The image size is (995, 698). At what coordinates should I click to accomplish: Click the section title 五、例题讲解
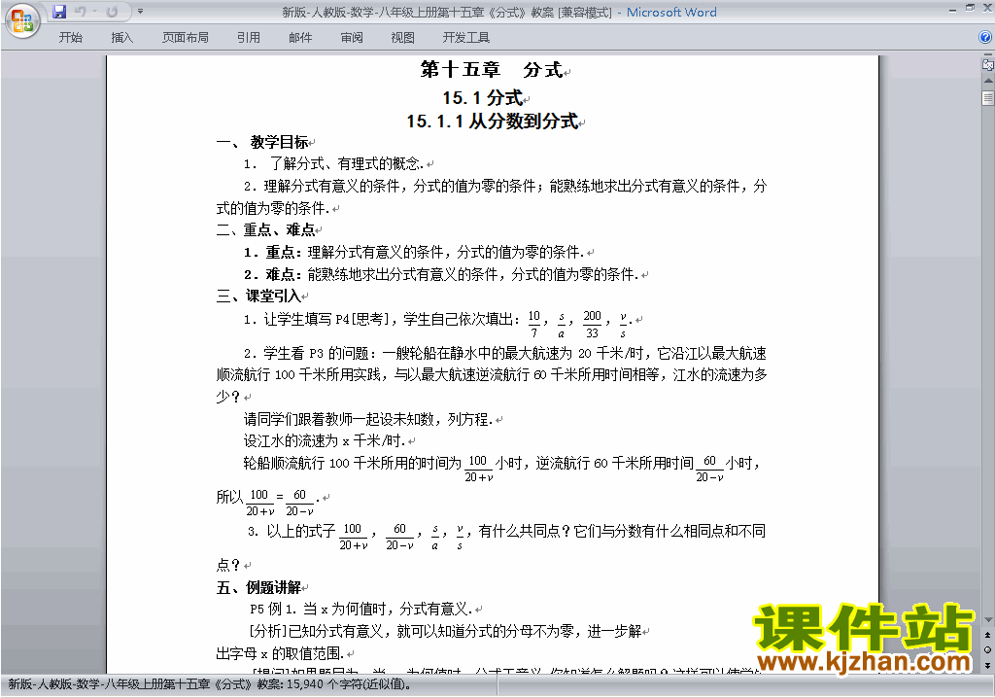tap(258, 587)
